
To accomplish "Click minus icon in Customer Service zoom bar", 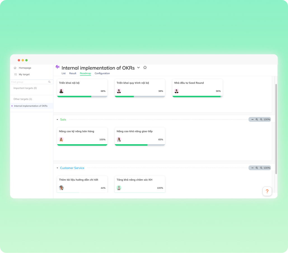I will point(252,168).
